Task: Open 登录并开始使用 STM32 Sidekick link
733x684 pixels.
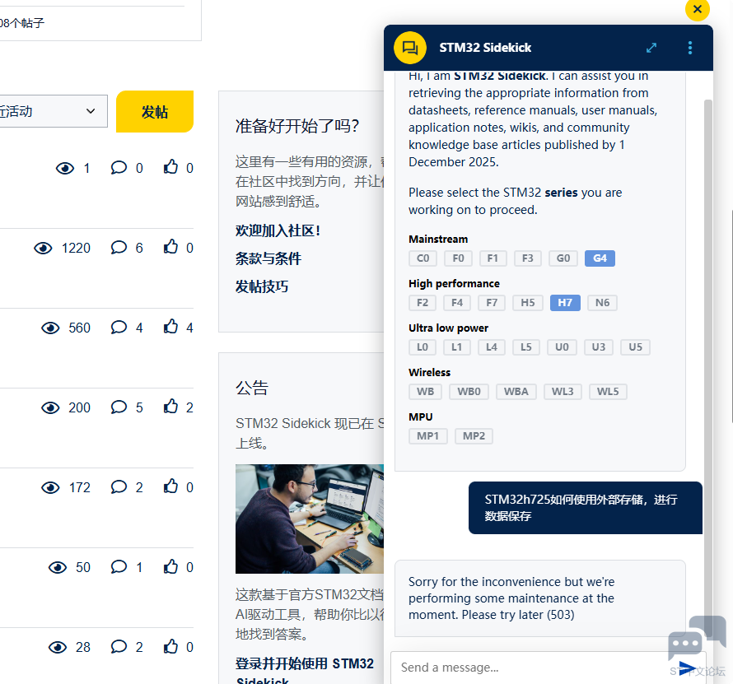Action: [305, 671]
